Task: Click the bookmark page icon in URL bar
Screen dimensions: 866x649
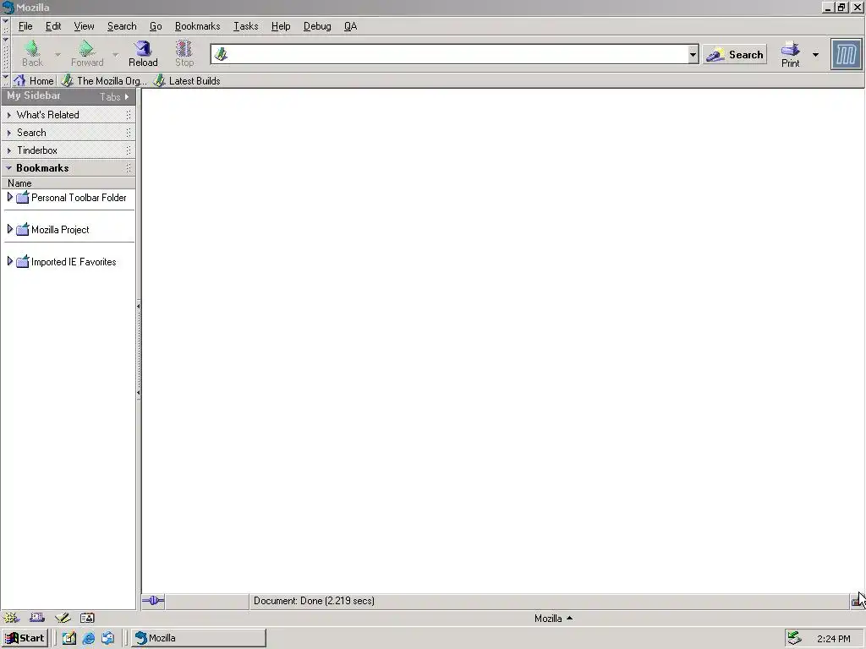Action: point(221,54)
